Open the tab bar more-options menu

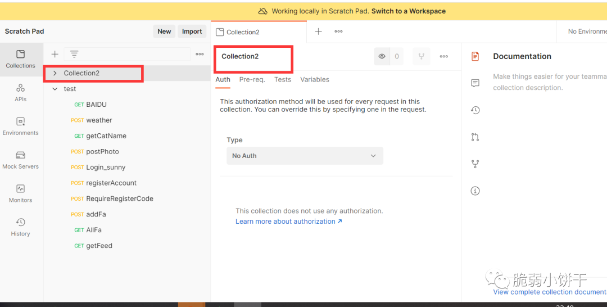pyautogui.click(x=338, y=31)
